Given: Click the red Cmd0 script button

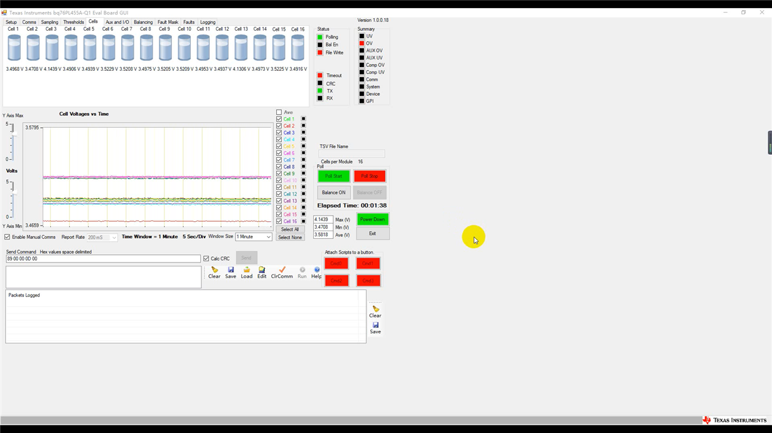Looking at the screenshot, I should [x=336, y=264].
